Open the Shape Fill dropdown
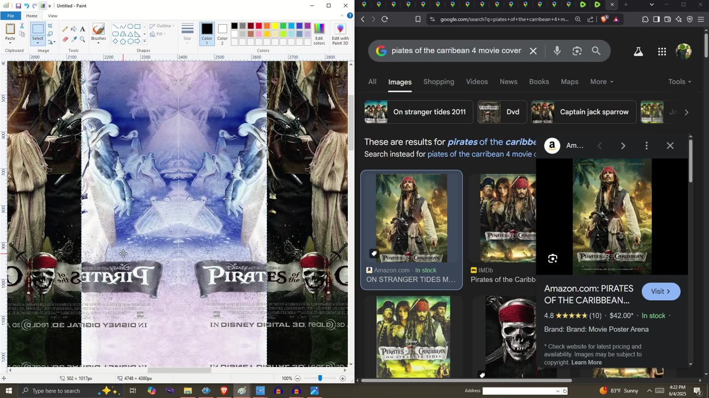The height and width of the screenshot is (398, 709). click(x=159, y=34)
